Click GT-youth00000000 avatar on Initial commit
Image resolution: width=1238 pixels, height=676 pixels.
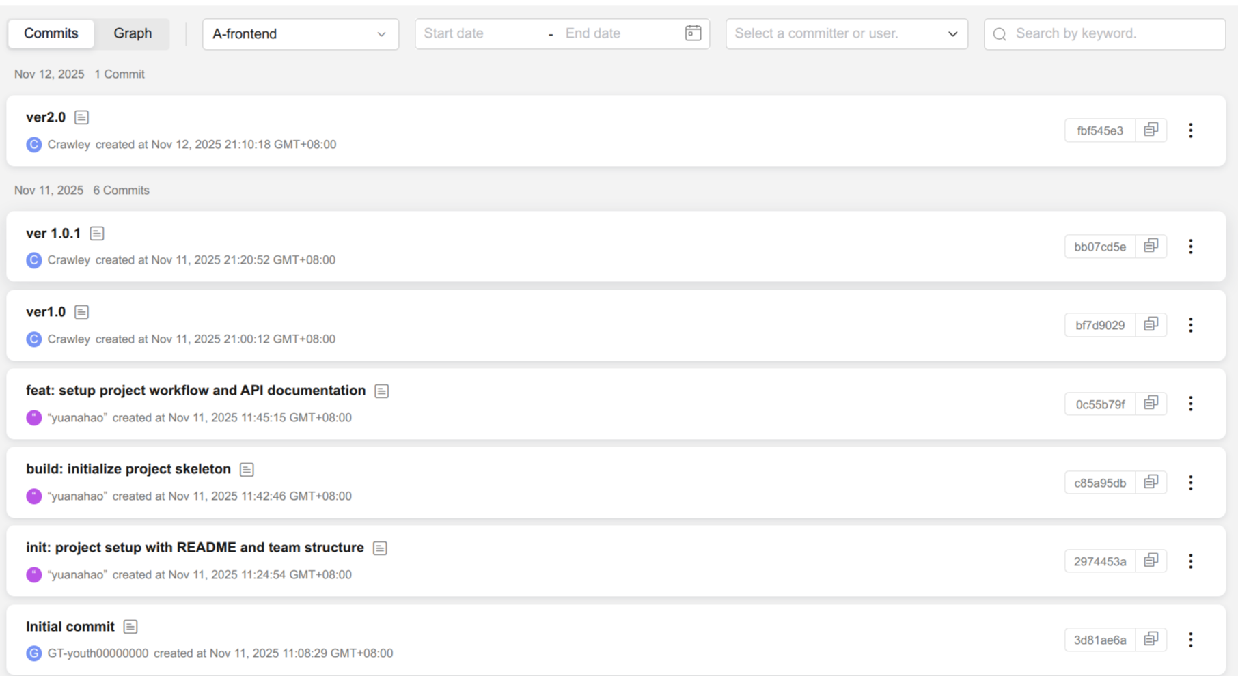[34, 653]
